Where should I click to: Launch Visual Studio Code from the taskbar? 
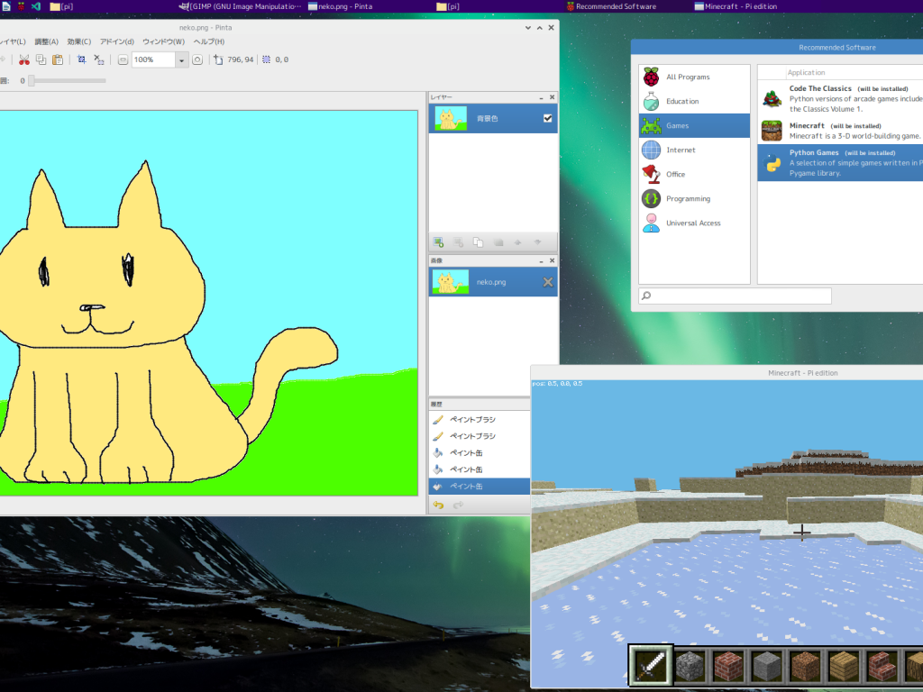[x=36, y=6]
